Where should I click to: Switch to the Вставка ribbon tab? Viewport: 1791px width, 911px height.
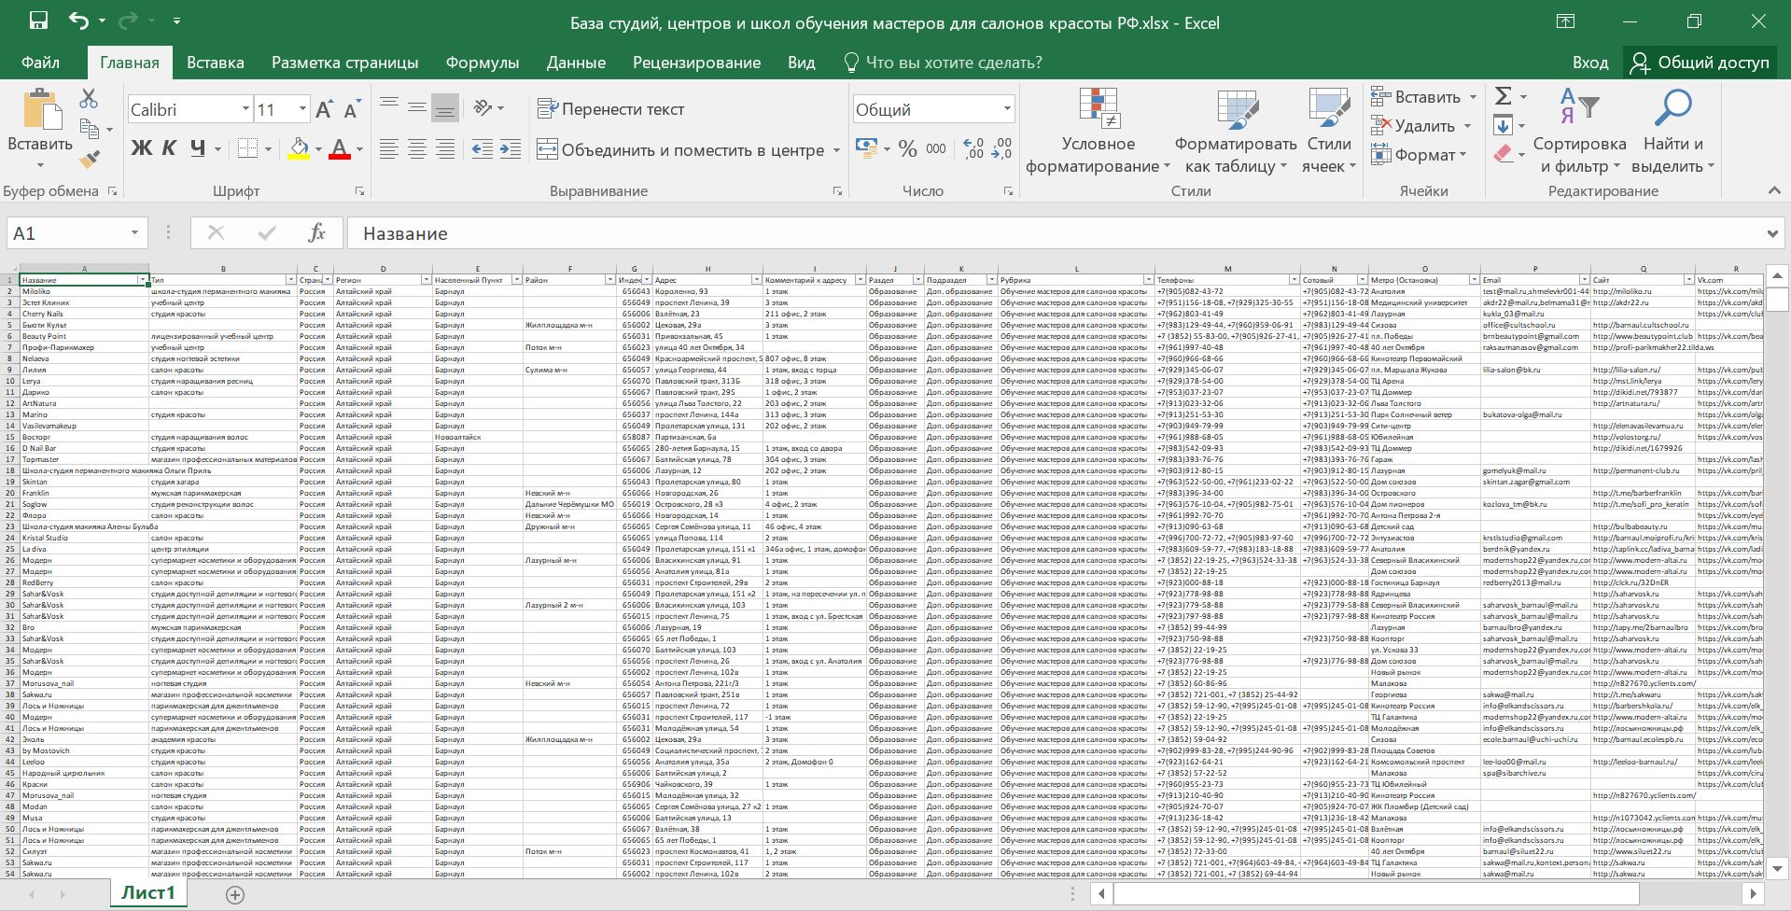tap(215, 63)
